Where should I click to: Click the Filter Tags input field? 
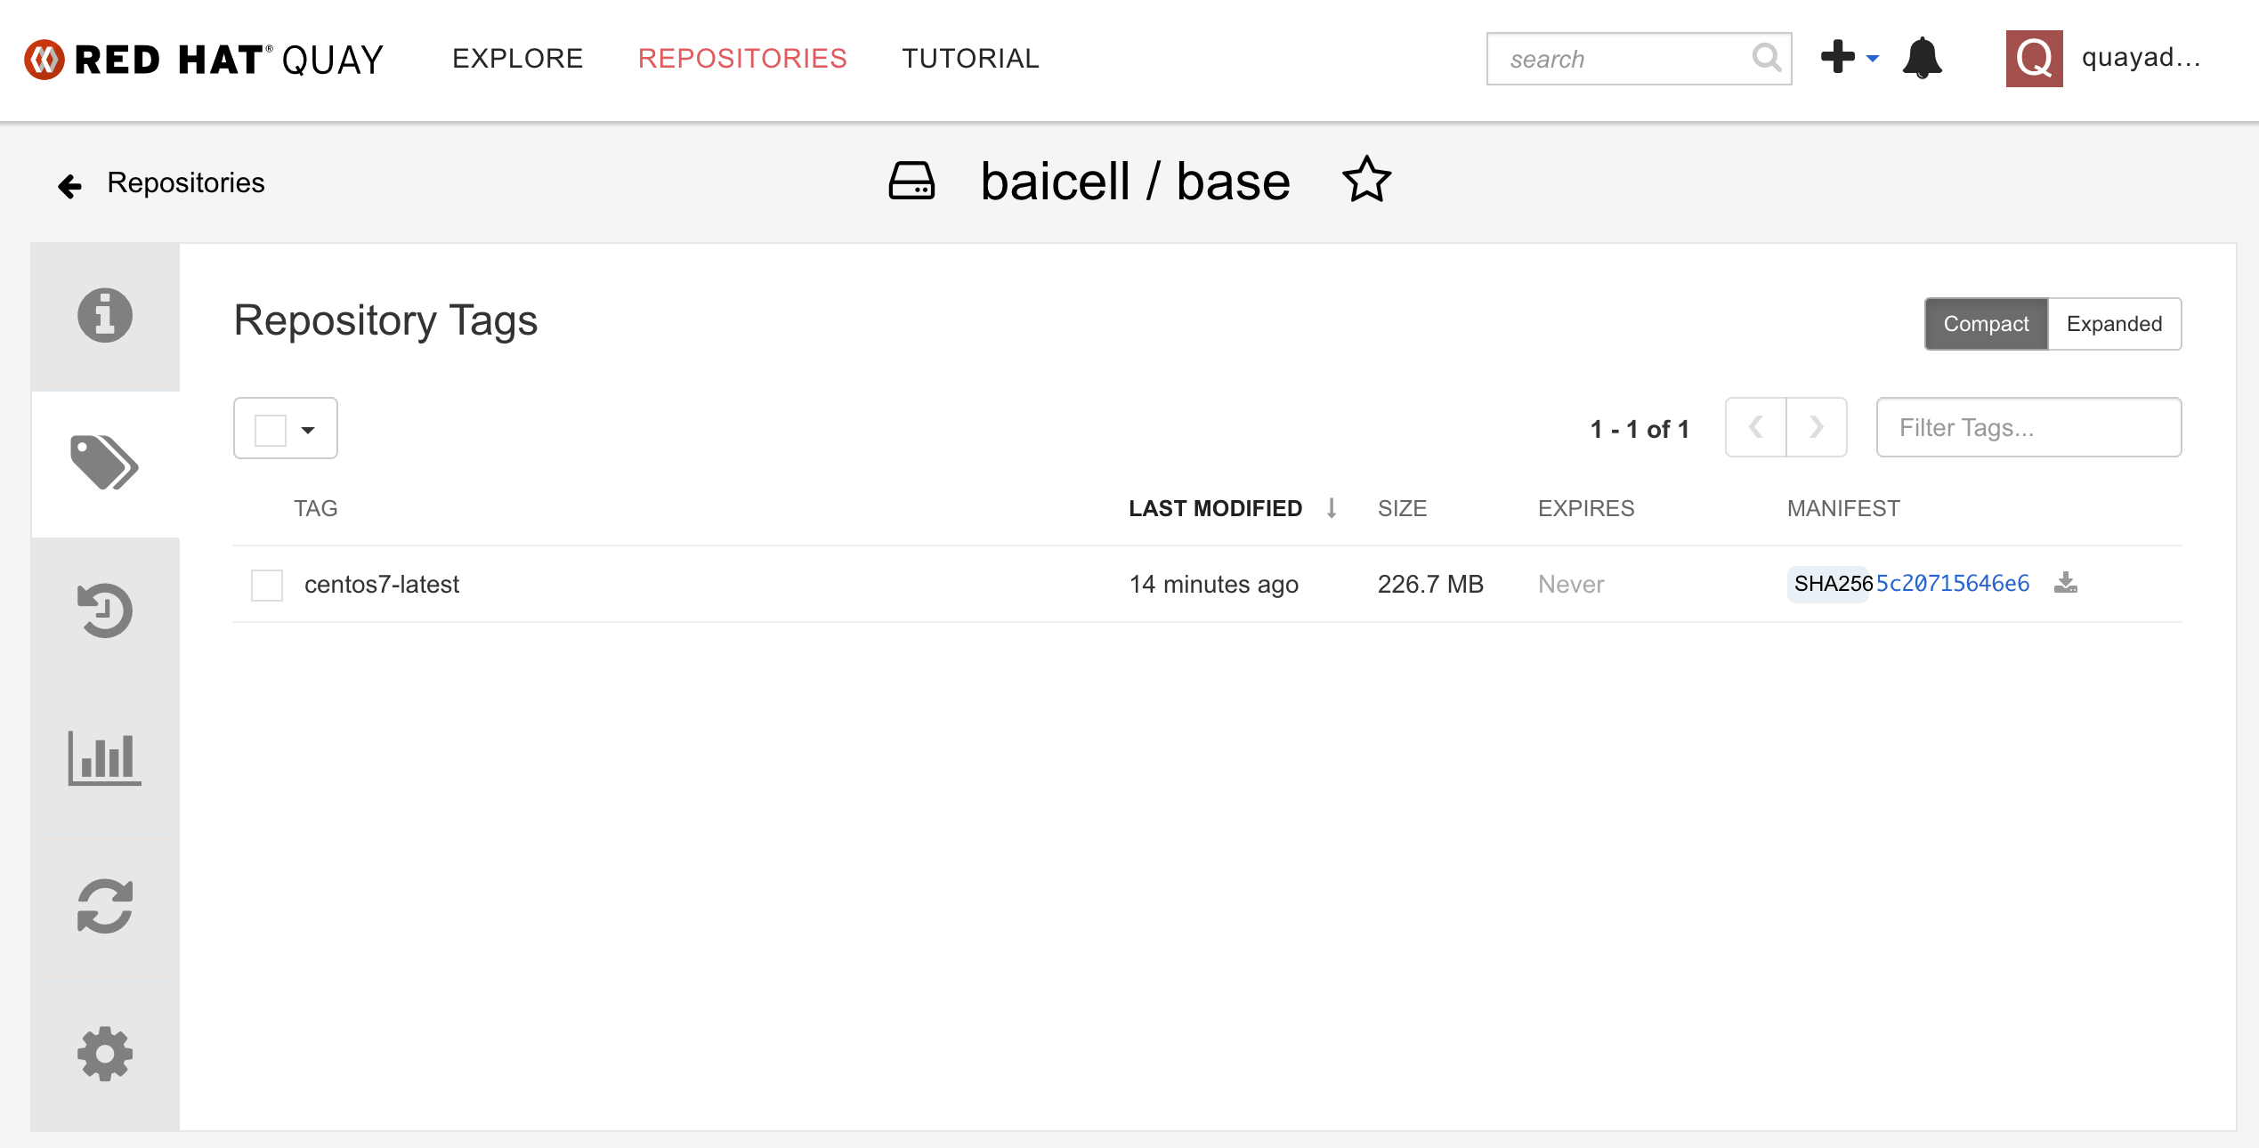[x=2028, y=428]
